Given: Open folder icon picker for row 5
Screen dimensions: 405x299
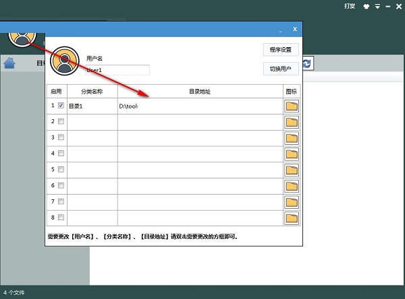Looking at the screenshot, I should tap(292, 170).
